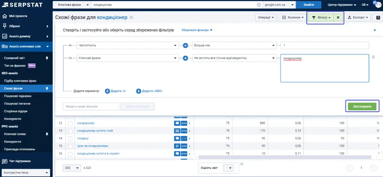Open the Більше ніж condition dropdown
383x177 pixels.
pos(234,45)
